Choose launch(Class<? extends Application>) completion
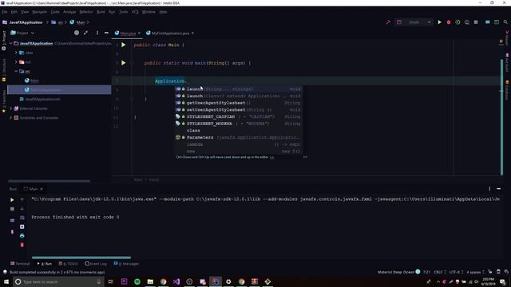This screenshot has width=511, height=287. coord(238,96)
